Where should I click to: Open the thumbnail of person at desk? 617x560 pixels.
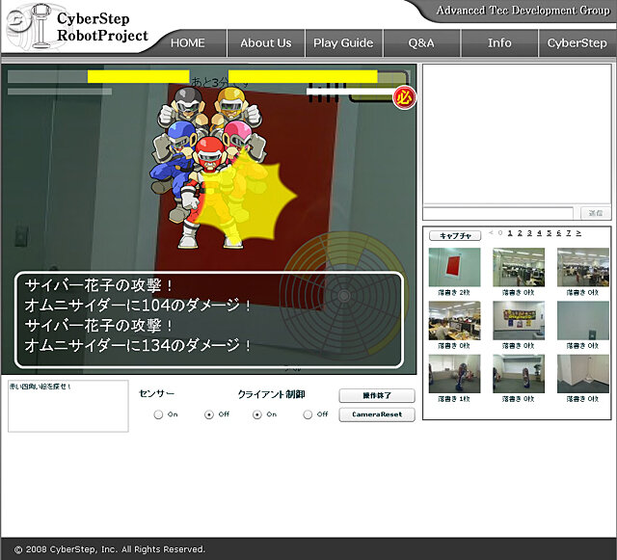[x=454, y=320]
